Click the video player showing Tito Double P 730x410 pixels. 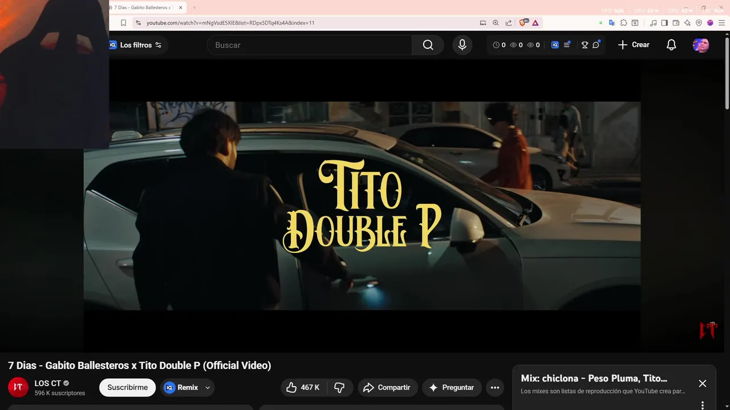(362, 206)
